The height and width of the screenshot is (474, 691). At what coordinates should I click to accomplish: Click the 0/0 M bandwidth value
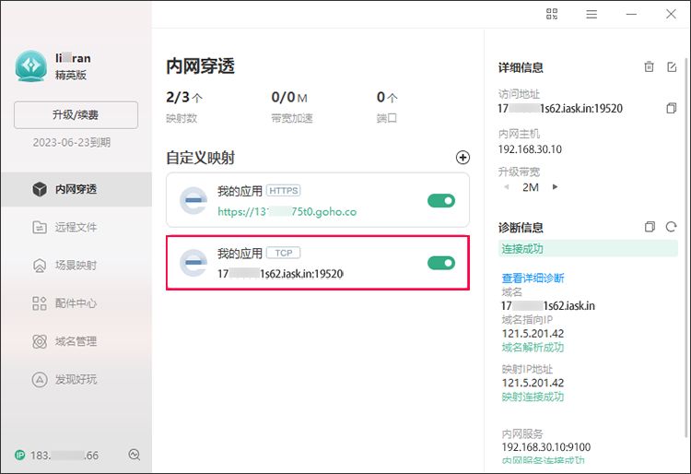pyautogui.click(x=289, y=98)
